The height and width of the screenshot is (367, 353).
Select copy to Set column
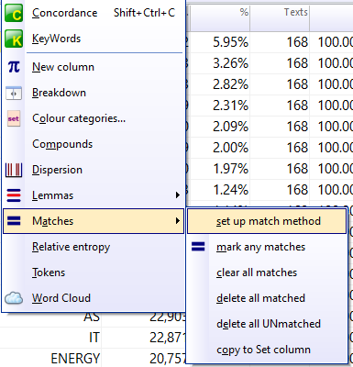[267, 350]
